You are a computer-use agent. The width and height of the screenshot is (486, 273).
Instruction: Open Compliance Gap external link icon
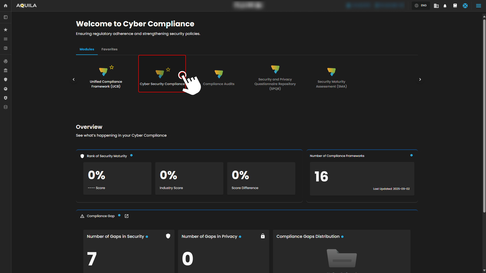click(x=127, y=216)
